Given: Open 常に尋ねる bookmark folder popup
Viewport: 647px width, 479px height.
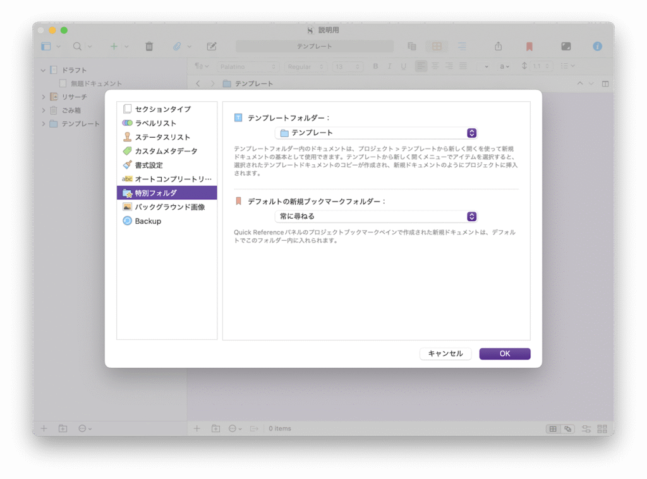Looking at the screenshot, I should click(x=376, y=216).
